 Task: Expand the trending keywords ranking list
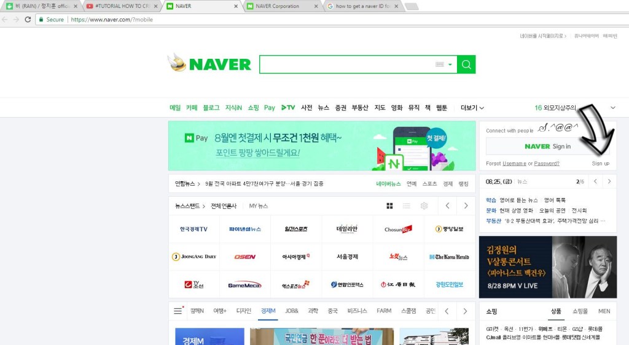click(x=612, y=108)
